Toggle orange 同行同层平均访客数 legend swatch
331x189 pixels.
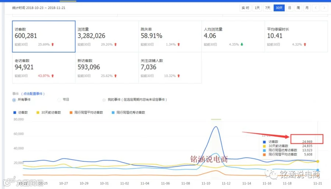click(71, 112)
